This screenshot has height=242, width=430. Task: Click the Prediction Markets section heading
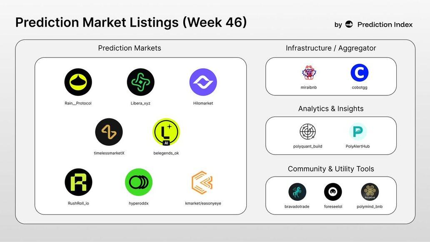(x=130, y=48)
